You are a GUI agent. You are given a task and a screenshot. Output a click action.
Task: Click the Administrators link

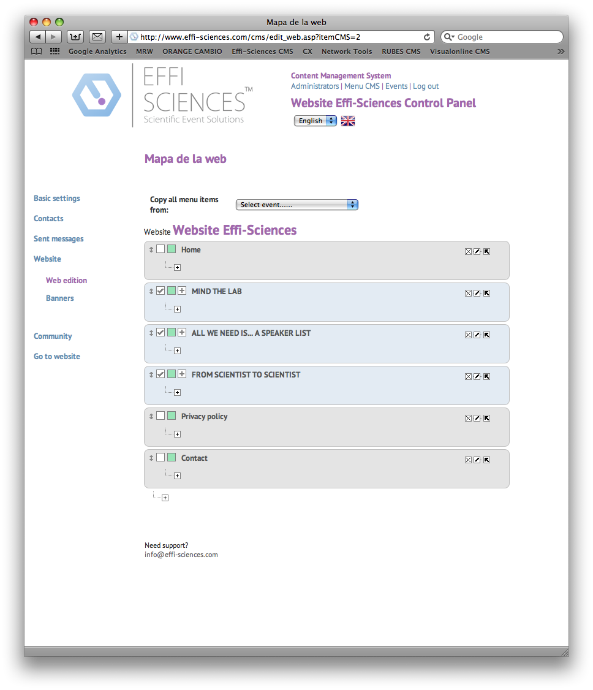[x=315, y=86]
